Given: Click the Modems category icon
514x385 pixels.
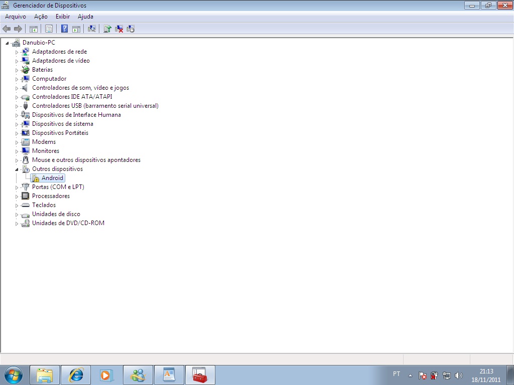Looking at the screenshot, I should coord(25,142).
